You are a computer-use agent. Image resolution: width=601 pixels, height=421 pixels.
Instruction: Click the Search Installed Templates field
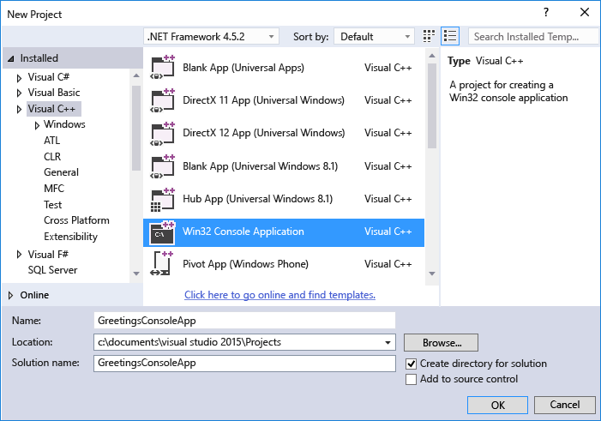pyautogui.click(x=532, y=37)
